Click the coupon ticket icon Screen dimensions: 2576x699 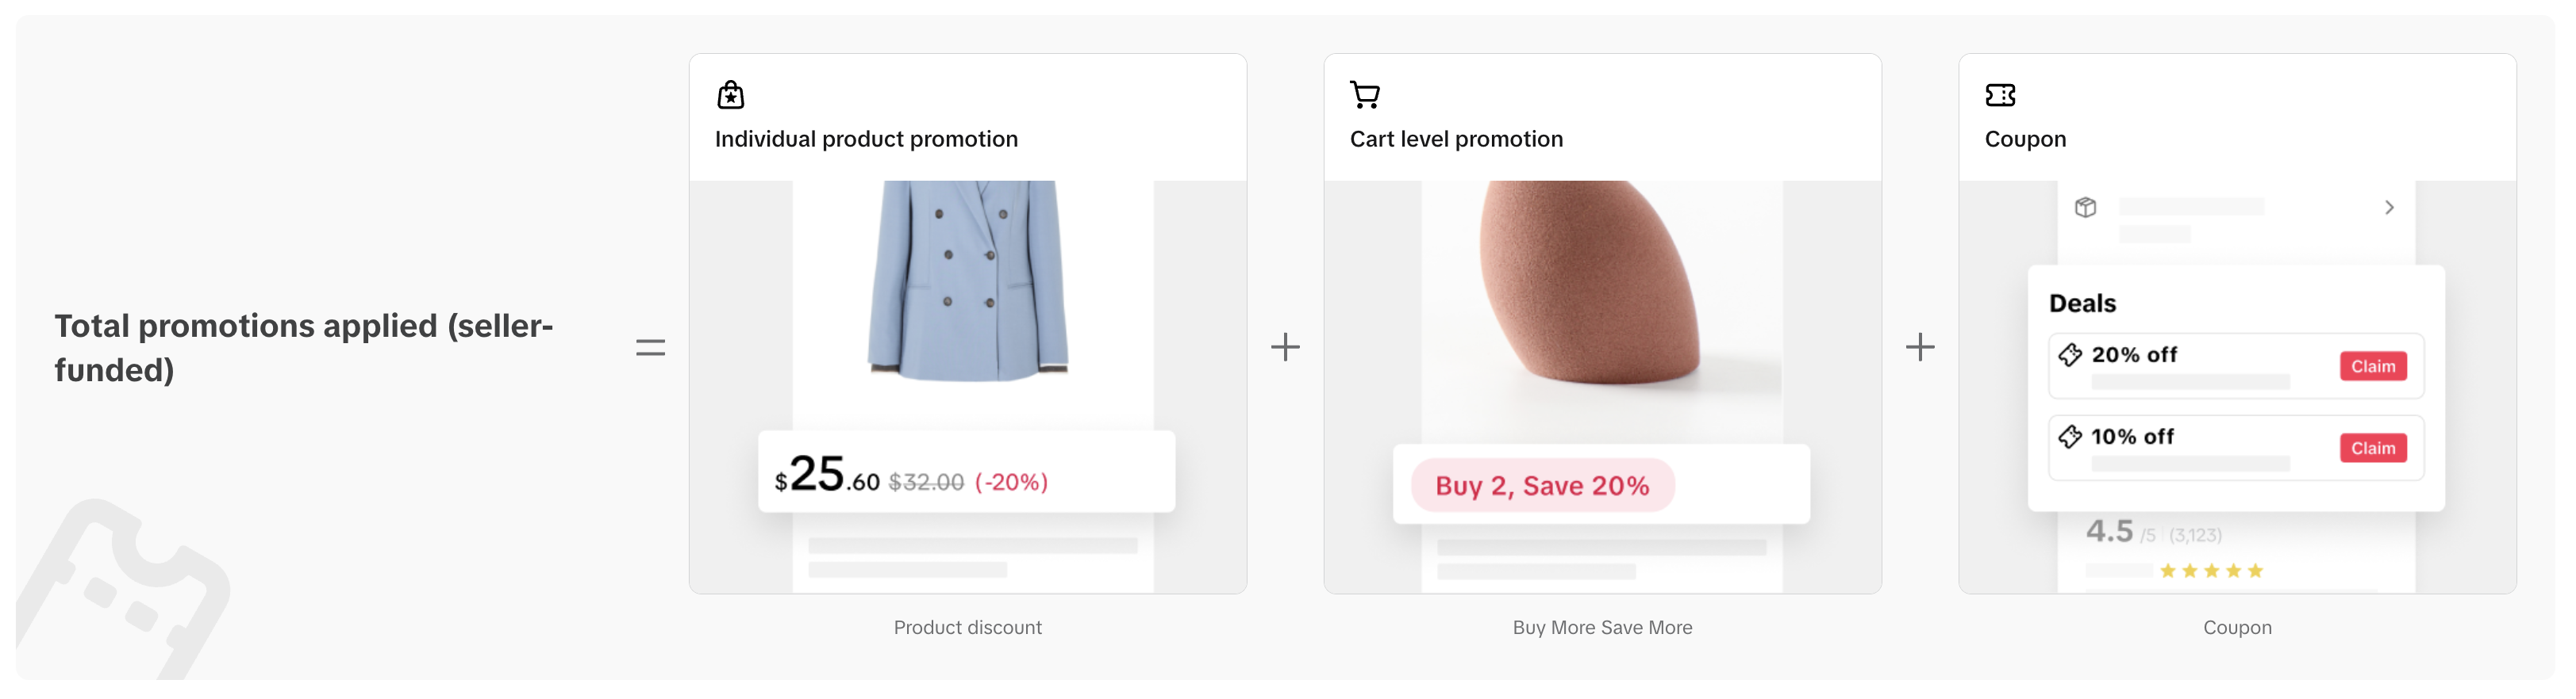[2000, 95]
